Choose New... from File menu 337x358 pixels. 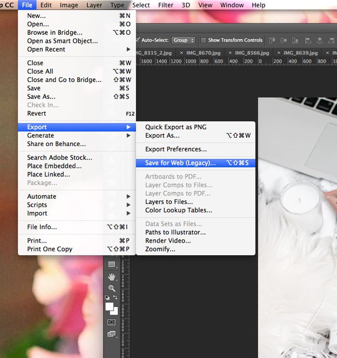click(77, 16)
